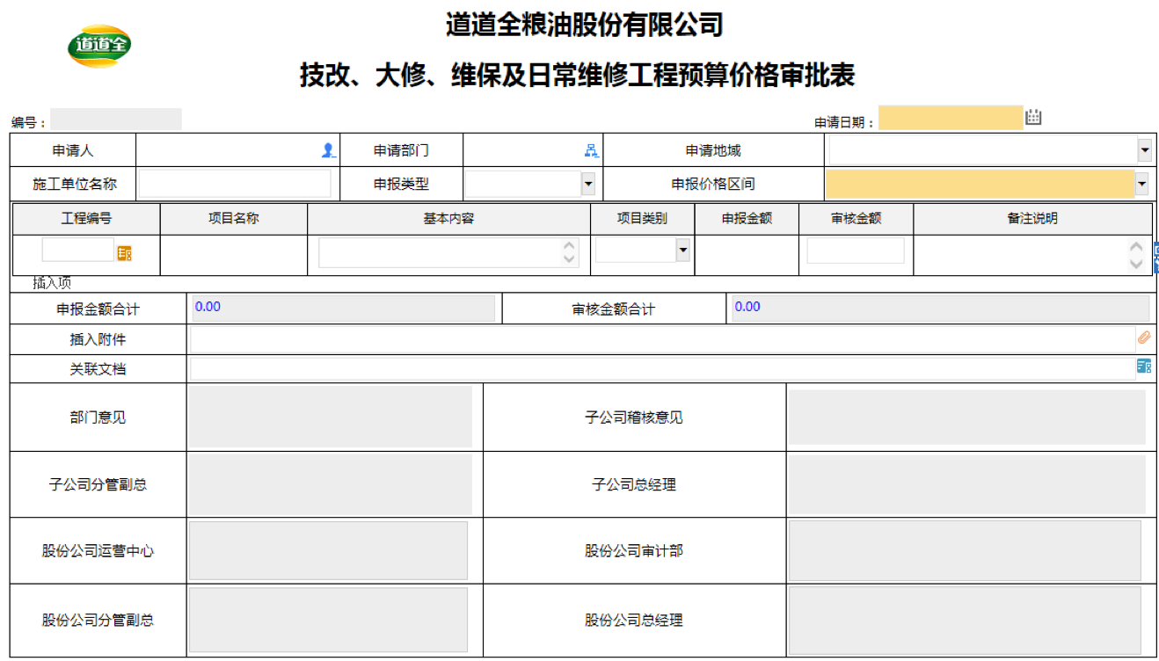Screen dimensions: 1159x661
Task: Click the 备注说明 scroll arrows
Action: tap(1136, 255)
